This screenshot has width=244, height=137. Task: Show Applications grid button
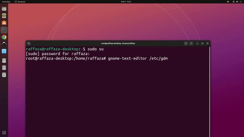point(4,133)
